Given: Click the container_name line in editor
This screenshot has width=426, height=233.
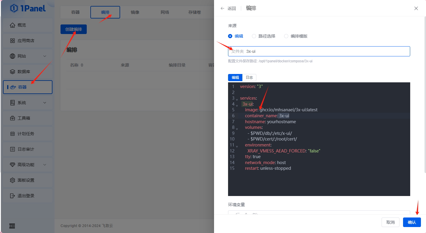Looking at the screenshot, I should point(267,116).
